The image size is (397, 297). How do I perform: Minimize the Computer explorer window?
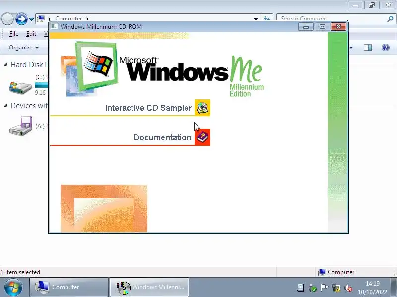(355, 5)
